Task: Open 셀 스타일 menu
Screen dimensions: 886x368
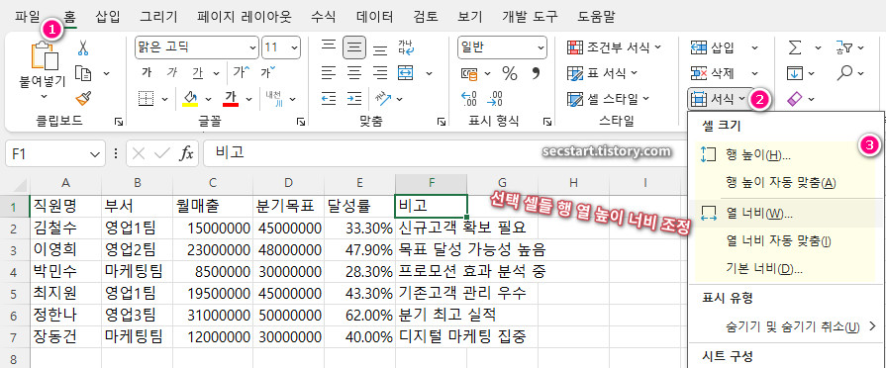Action: point(608,99)
